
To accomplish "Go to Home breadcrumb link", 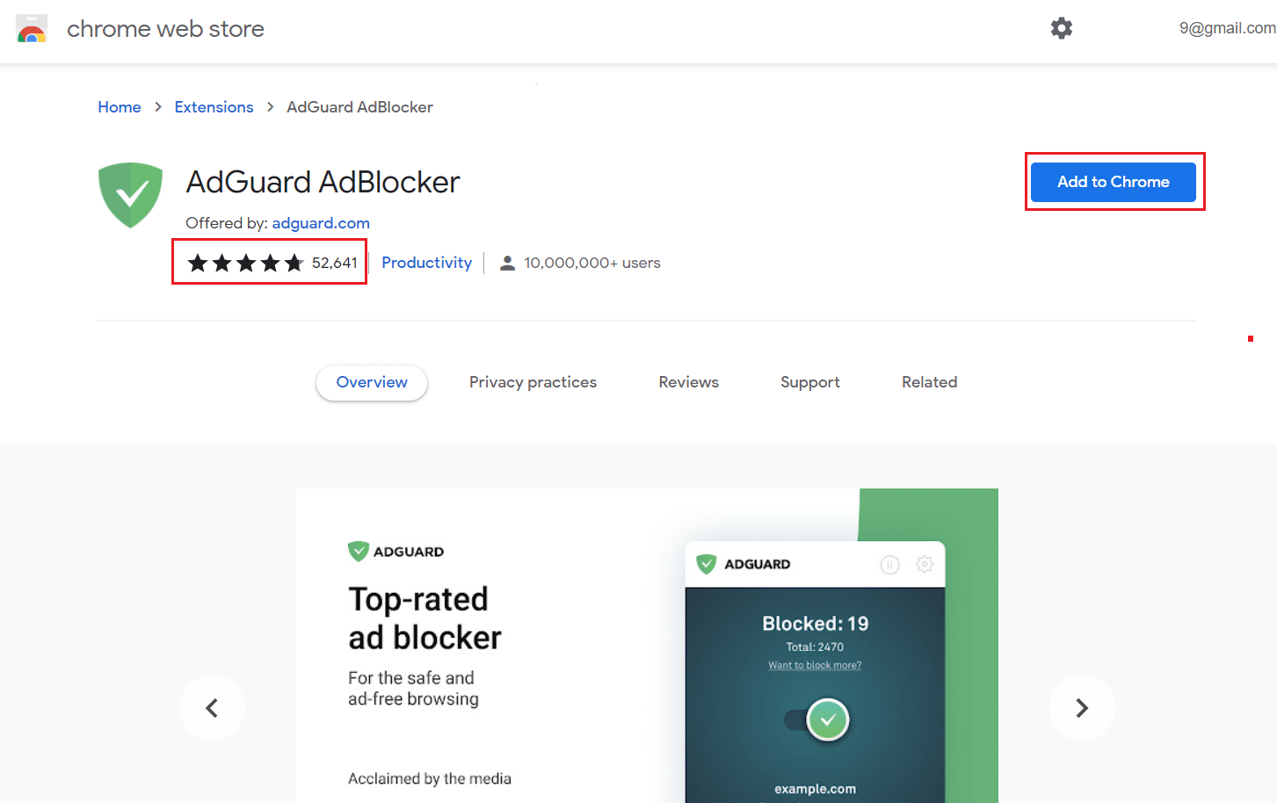I will (x=120, y=107).
